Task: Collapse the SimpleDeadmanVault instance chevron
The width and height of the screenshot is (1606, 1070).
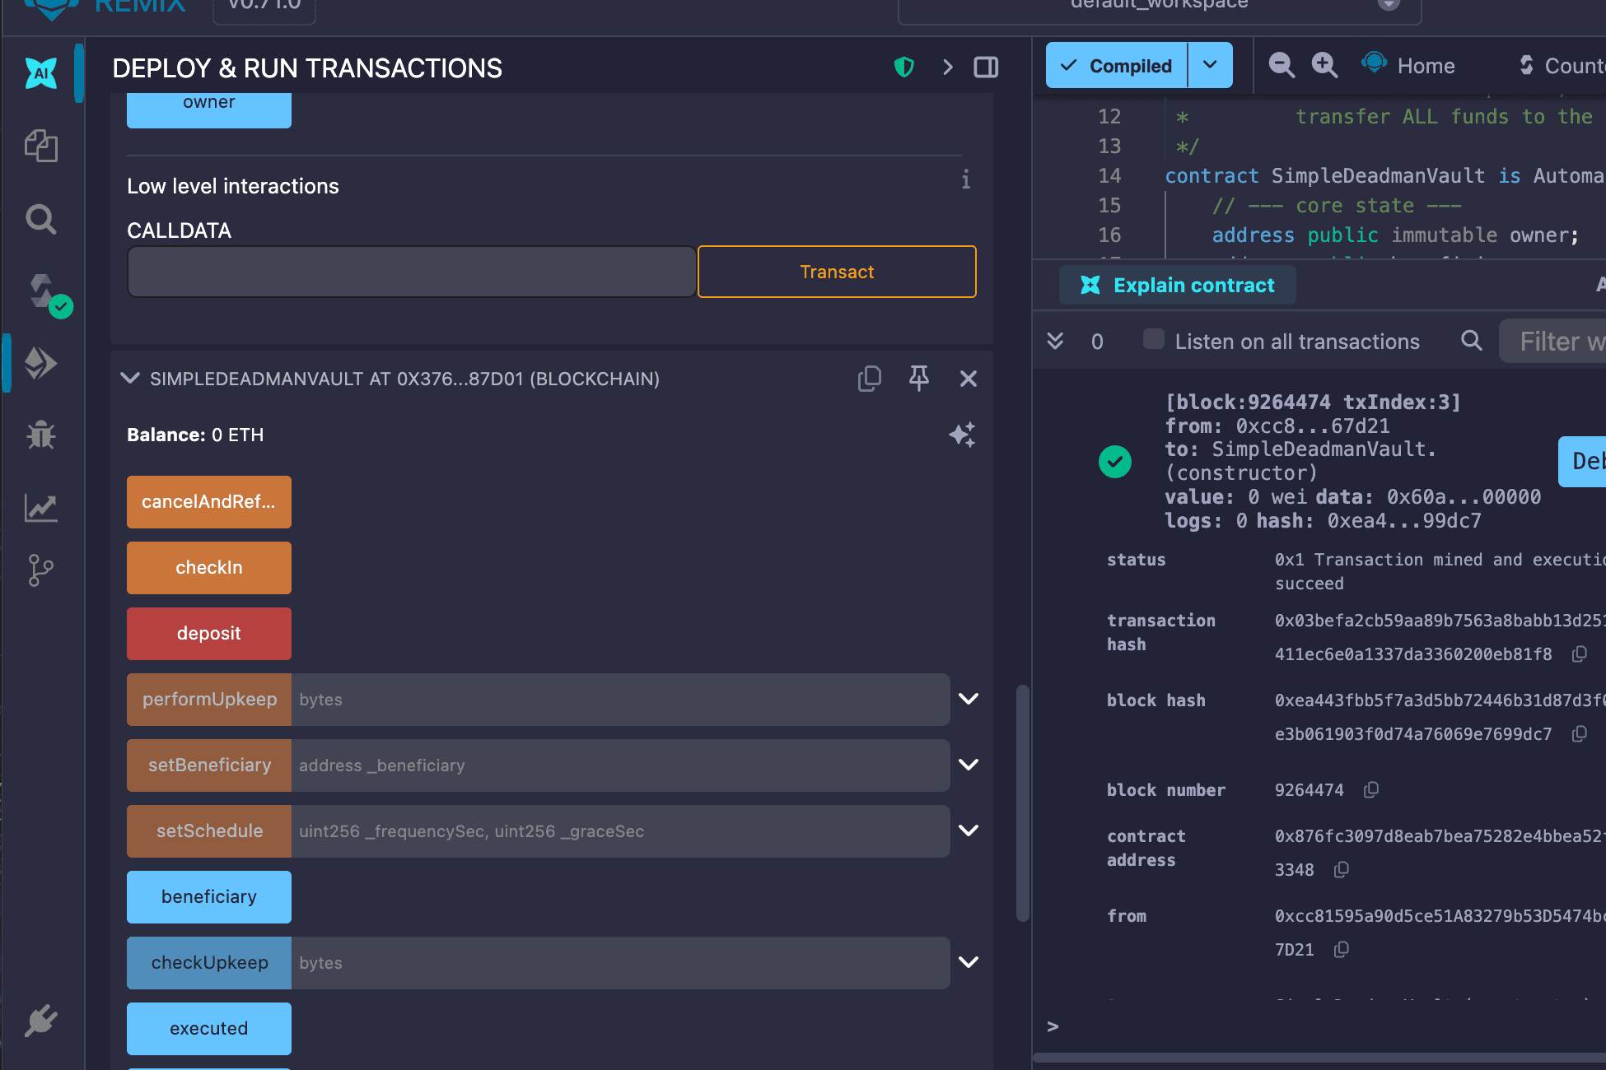Action: pos(130,379)
